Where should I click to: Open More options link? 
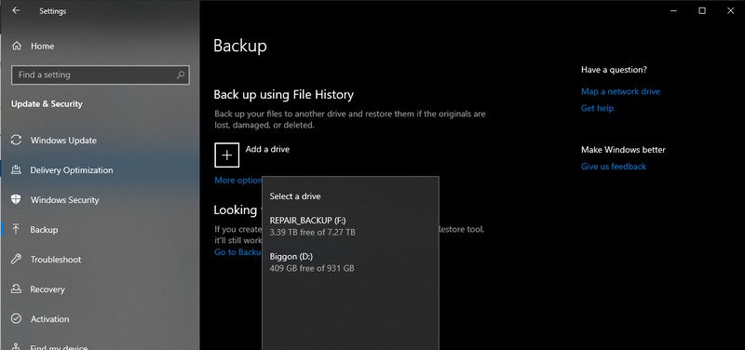(x=238, y=181)
